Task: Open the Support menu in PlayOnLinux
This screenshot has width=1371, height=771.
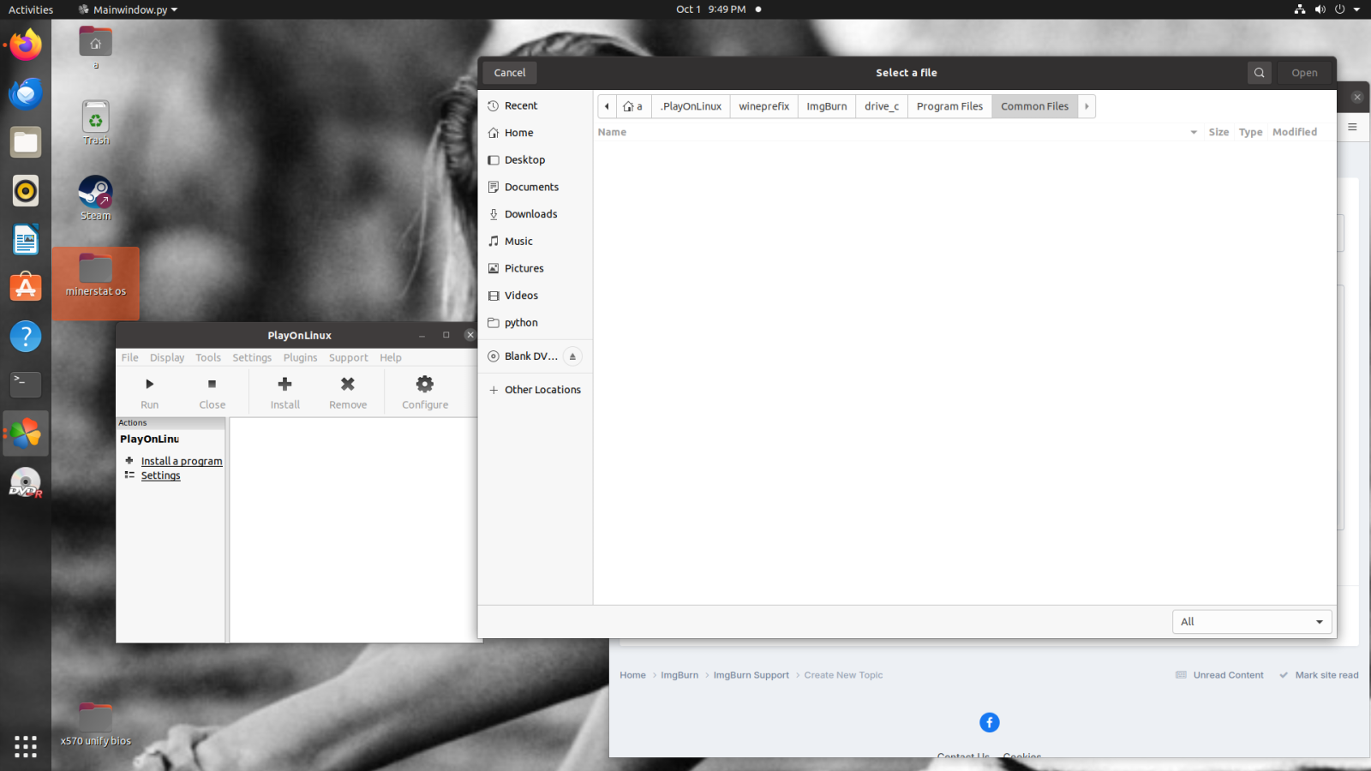Action: 349,357
